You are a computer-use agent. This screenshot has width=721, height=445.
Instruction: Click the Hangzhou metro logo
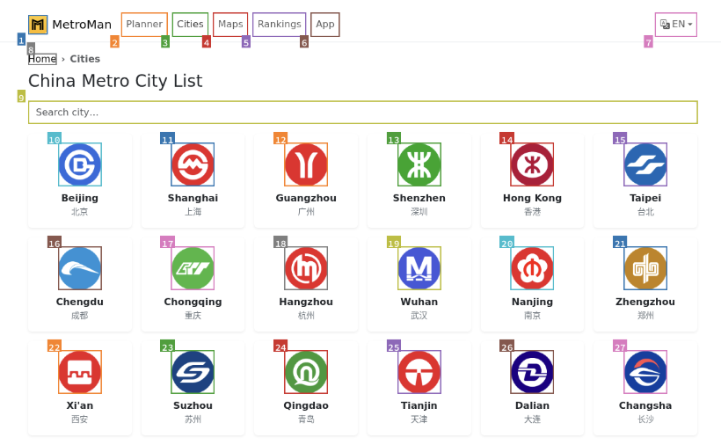pyautogui.click(x=306, y=268)
